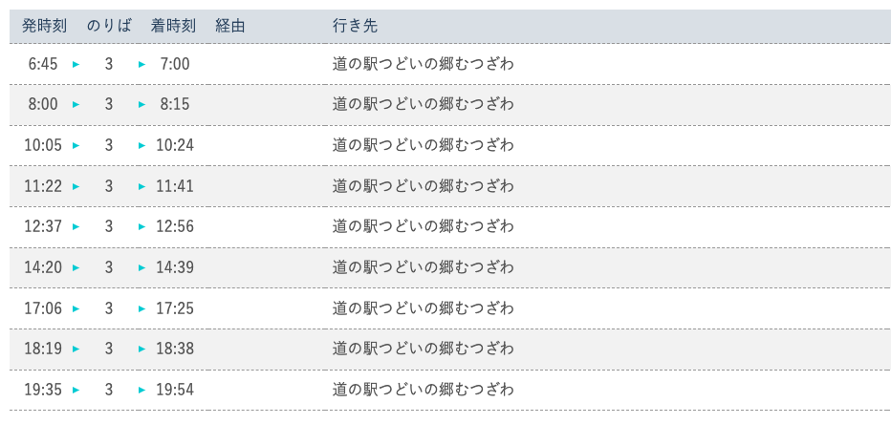The height and width of the screenshot is (424, 891).
Task: Click the 10:24 arrival time
Action: (x=175, y=146)
